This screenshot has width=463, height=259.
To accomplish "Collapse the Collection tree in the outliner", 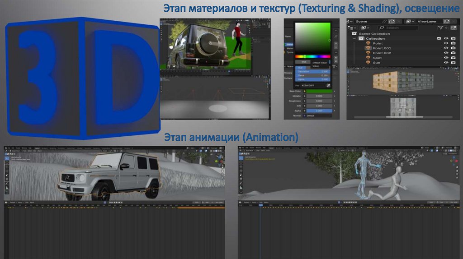I will pos(354,38).
